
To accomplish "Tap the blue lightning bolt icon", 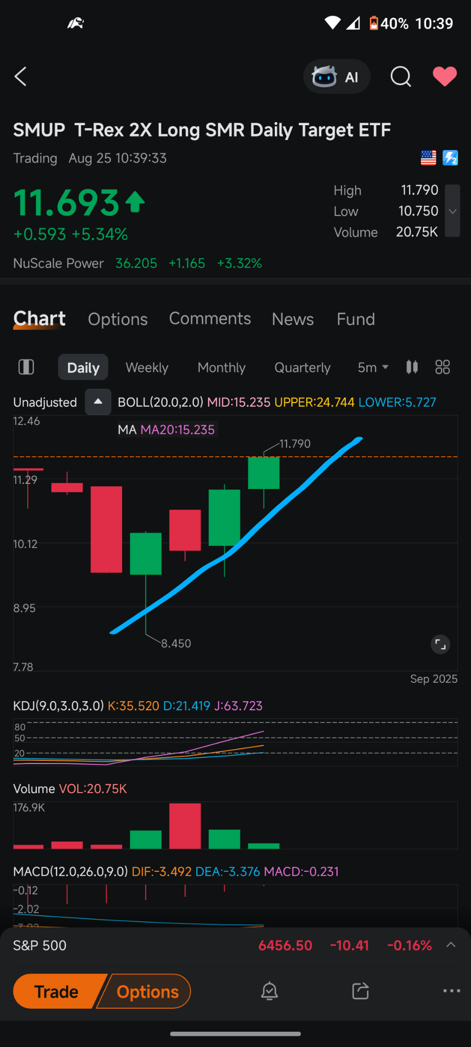I will click(450, 158).
